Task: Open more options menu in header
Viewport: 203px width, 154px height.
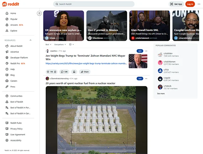Action: click(x=199, y=4)
